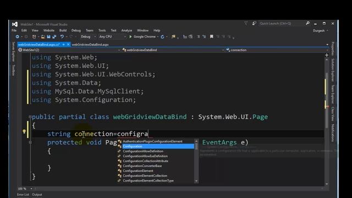The image size is (352, 198).
Task: Collapse the Page_Load method outline
Action: (x=30, y=142)
